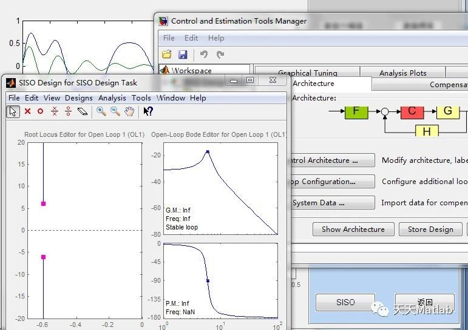Screen dimensions: 468x330
Task: Click the Store Design button
Action: pyautogui.click(x=430, y=229)
